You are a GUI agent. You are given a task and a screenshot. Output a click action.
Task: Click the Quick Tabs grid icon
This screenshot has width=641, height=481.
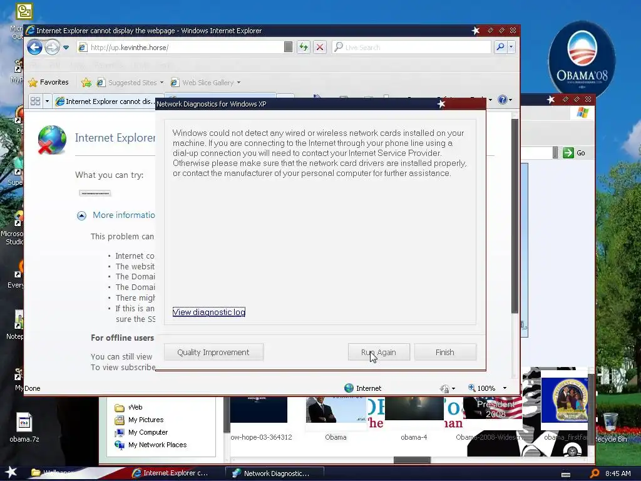35,101
